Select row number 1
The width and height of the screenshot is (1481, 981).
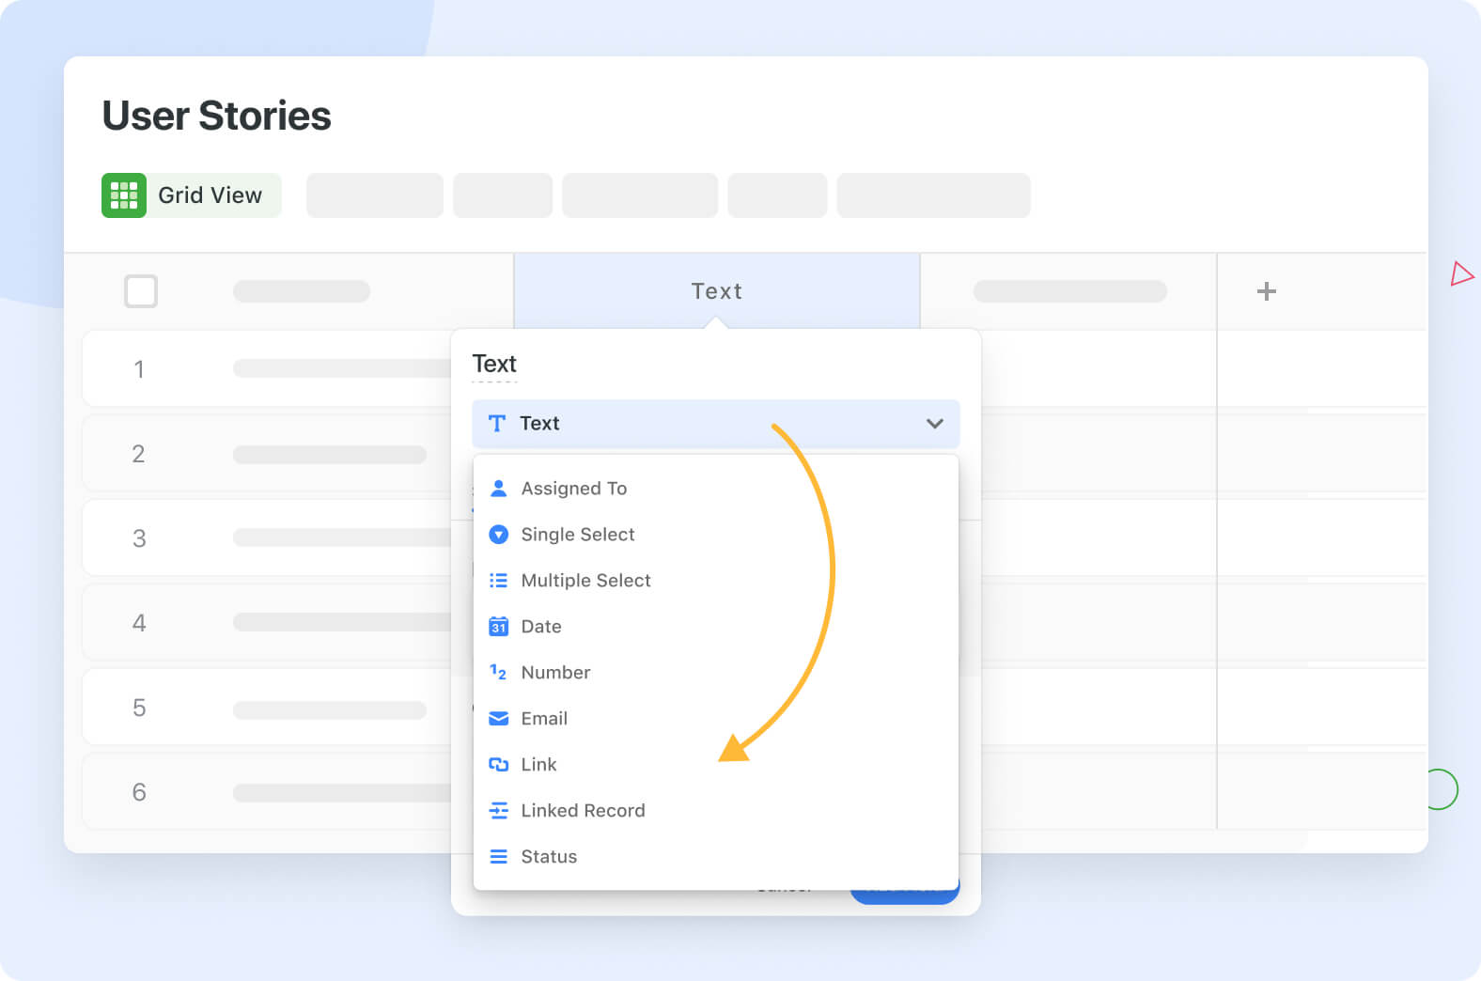(139, 369)
